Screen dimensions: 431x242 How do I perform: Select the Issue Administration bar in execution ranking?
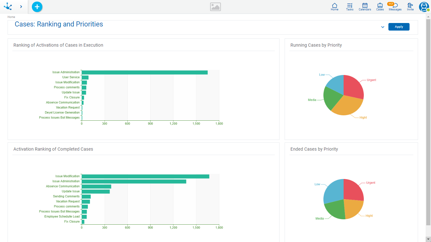click(145, 72)
